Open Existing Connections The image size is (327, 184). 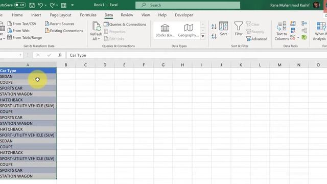64,31
